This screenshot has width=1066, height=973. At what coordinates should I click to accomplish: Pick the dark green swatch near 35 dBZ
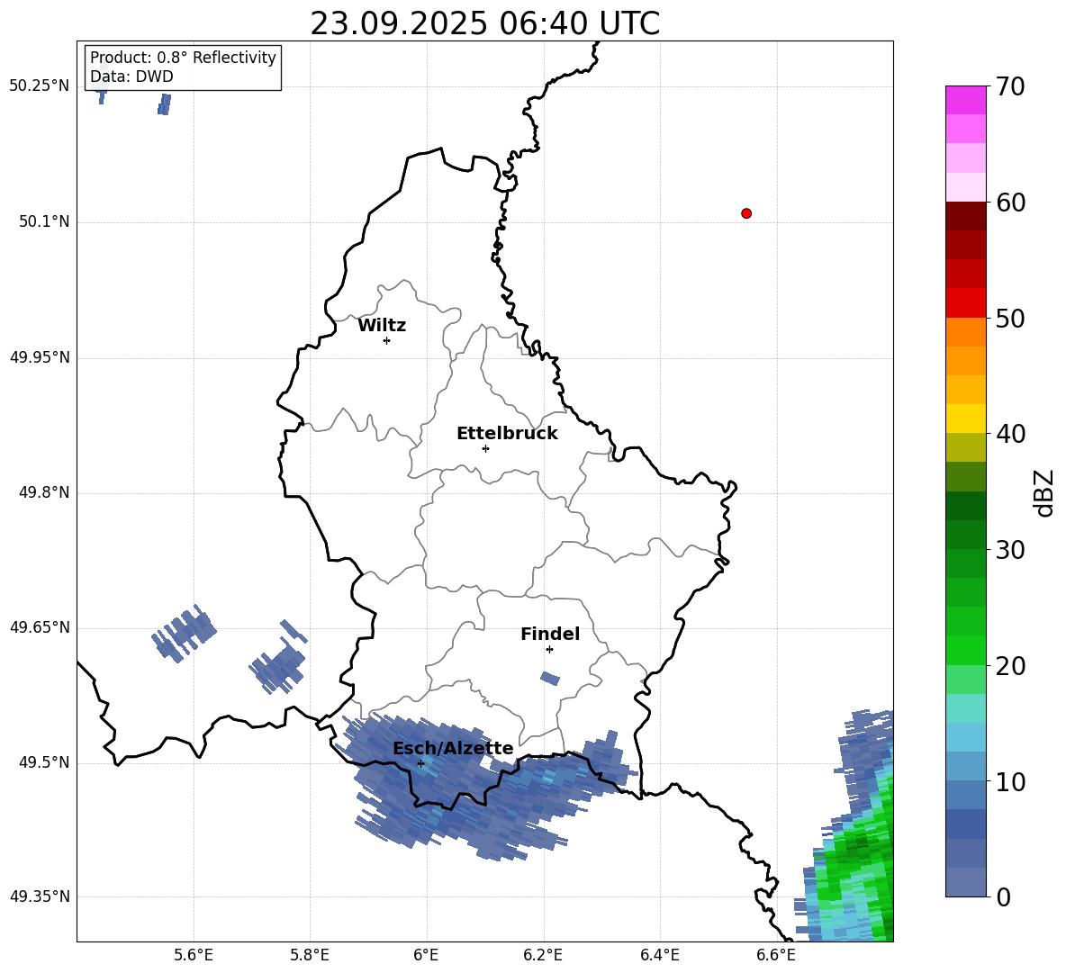point(965,506)
